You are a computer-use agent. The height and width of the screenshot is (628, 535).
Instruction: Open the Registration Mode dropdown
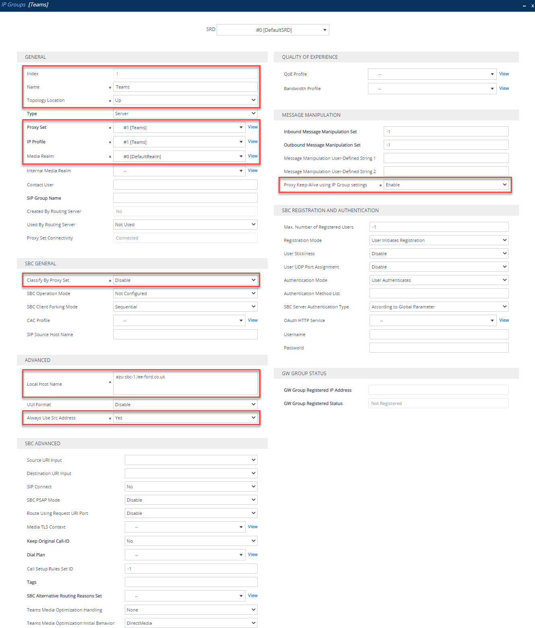(x=439, y=240)
